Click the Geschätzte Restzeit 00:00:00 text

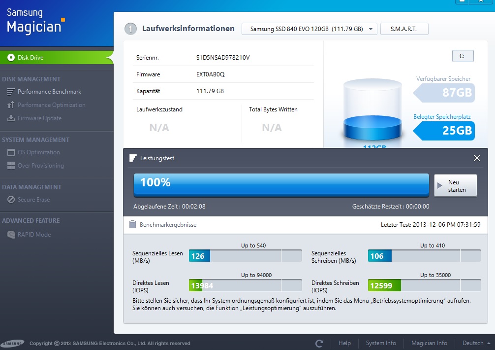[391, 207]
